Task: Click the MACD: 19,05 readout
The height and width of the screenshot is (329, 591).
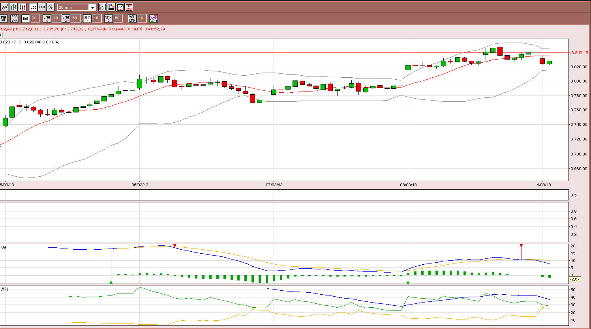Action: 129,29
